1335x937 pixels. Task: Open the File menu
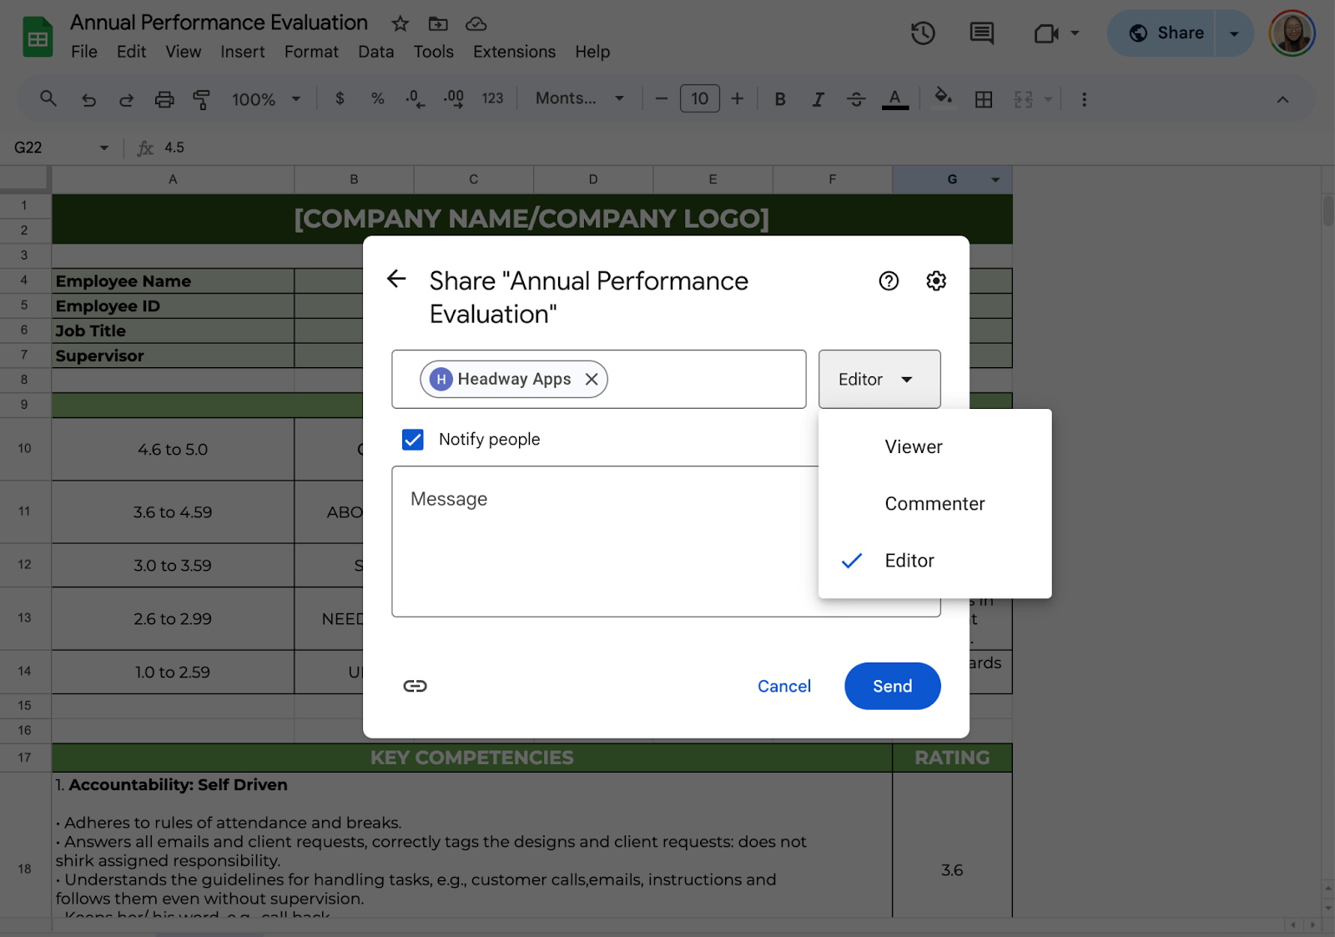pos(84,52)
